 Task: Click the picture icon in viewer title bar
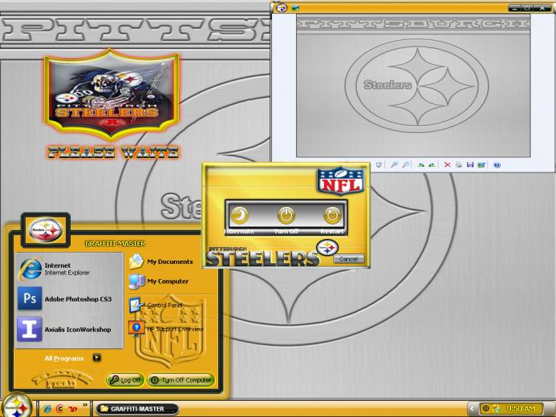pos(295,7)
